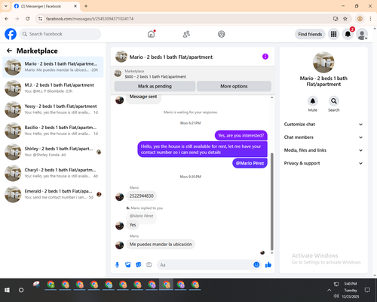Click the Facebook logo

click(x=11, y=34)
